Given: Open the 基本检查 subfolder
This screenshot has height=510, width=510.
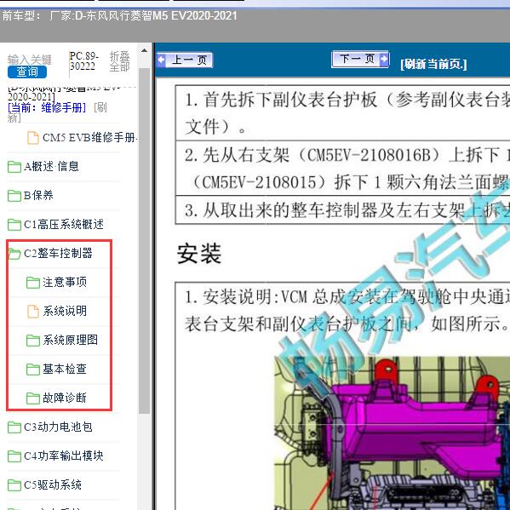Looking at the screenshot, I should (x=65, y=369).
